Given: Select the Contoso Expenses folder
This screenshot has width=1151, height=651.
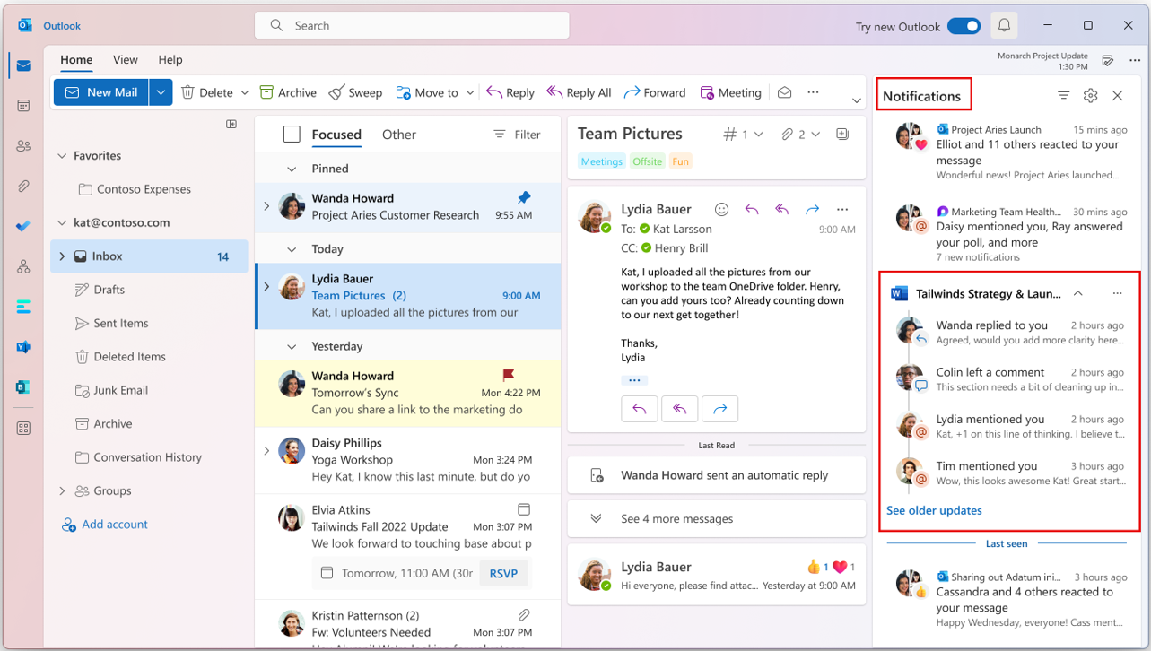Looking at the screenshot, I should click(x=135, y=189).
